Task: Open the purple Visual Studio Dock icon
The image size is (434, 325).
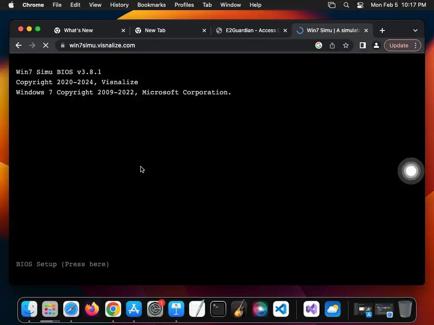Action: (x=312, y=308)
